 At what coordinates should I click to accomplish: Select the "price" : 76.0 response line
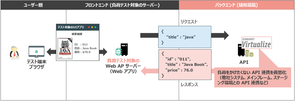click(x=179, y=70)
